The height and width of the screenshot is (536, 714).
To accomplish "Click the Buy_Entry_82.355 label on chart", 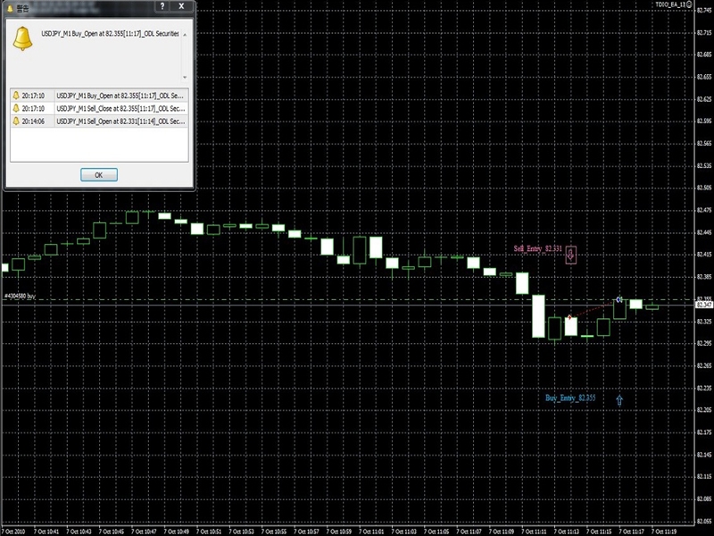I will coord(570,398).
